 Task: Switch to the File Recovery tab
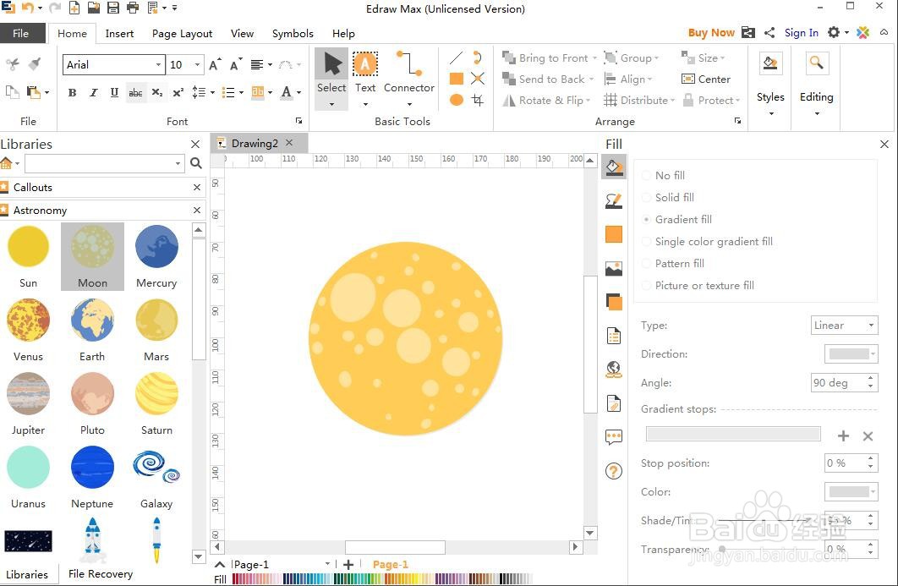click(x=101, y=574)
